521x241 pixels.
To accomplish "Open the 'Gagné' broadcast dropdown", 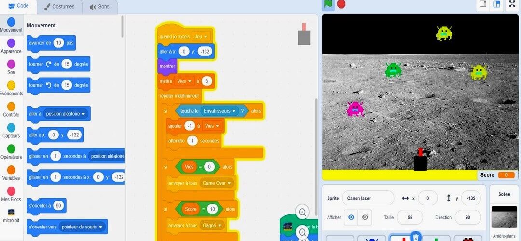I will click(x=213, y=226).
